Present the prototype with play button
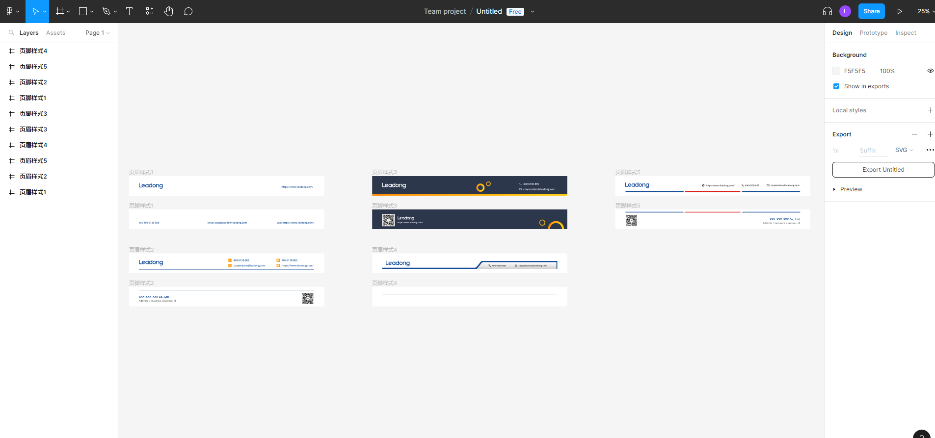The width and height of the screenshot is (935, 438). point(899,11)
